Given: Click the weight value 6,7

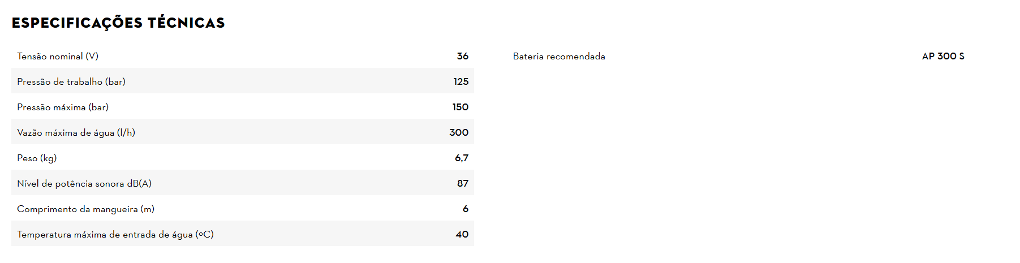Looking at the screenshot, I should pos(462,158).
